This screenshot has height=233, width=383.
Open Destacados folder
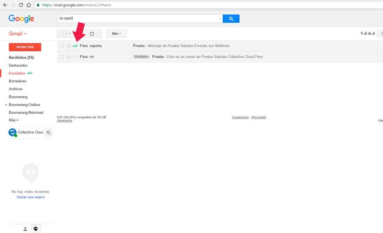[x=18, y=65]
